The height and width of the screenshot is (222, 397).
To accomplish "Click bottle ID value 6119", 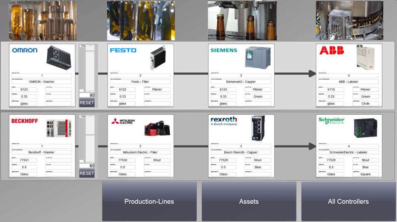I will click(331, 89).
